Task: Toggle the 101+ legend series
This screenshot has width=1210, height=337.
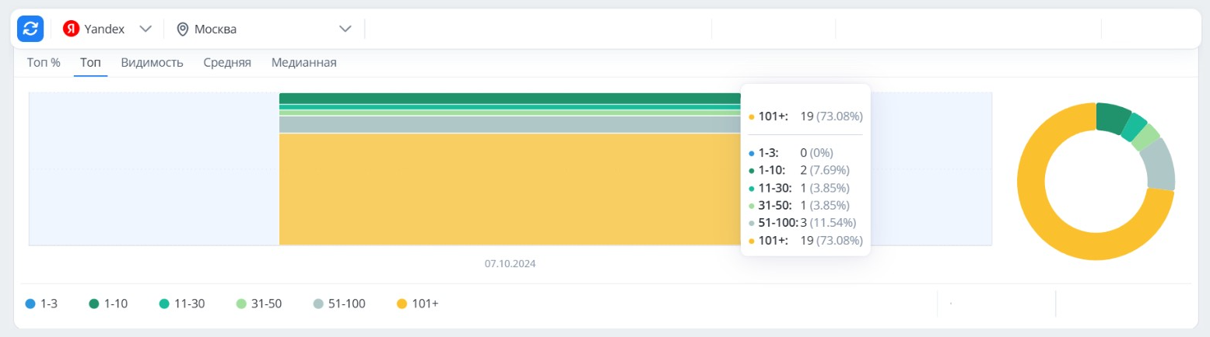Action: coord(418,304)
